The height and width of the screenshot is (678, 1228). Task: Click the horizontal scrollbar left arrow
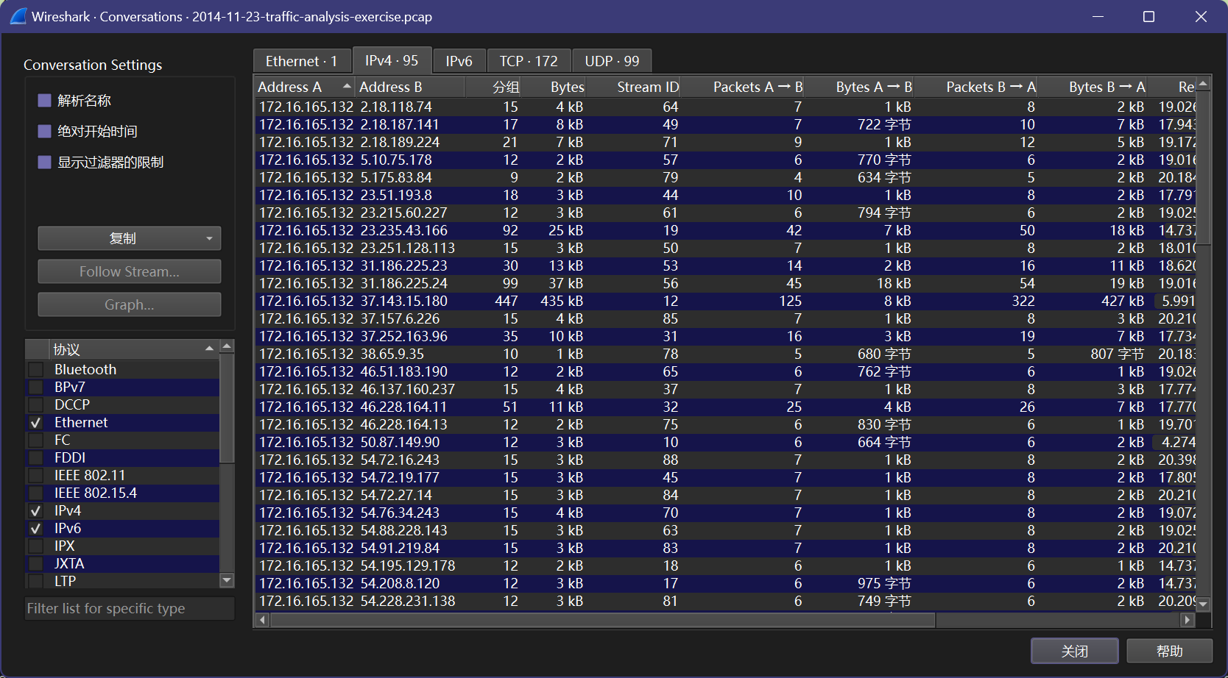click(x=263, y=620)
